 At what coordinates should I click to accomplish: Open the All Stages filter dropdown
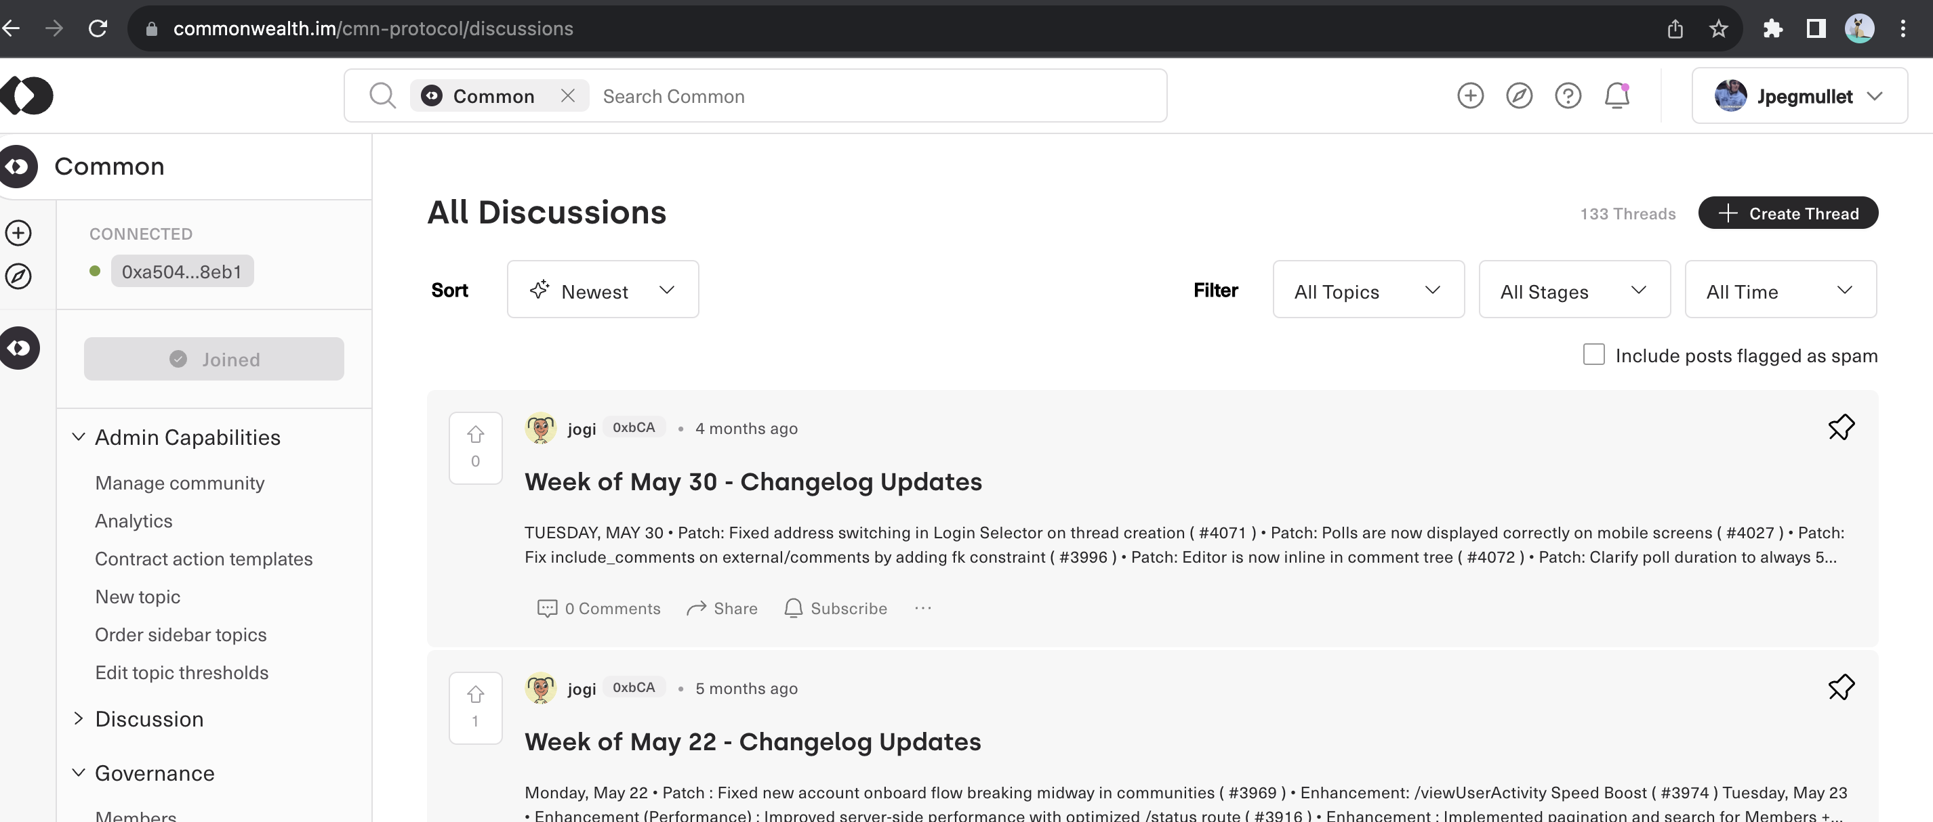click(1574, 289)
